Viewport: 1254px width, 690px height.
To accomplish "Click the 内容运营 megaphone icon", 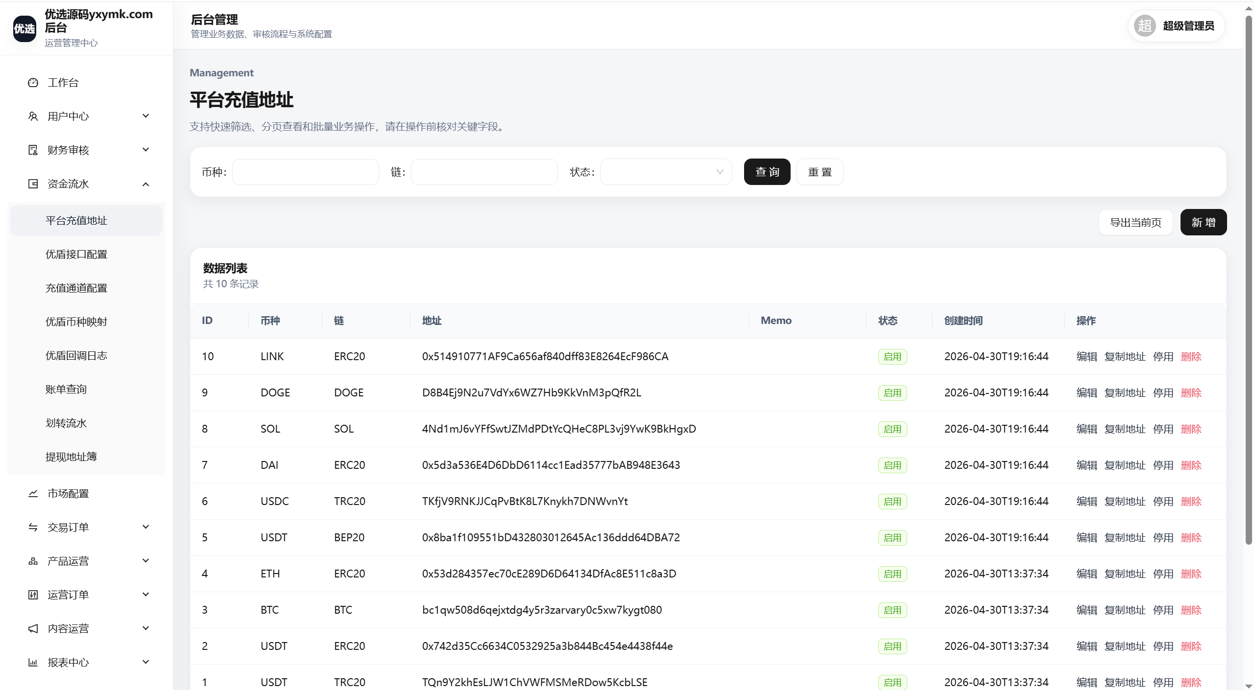I will [x=33, y=629].
